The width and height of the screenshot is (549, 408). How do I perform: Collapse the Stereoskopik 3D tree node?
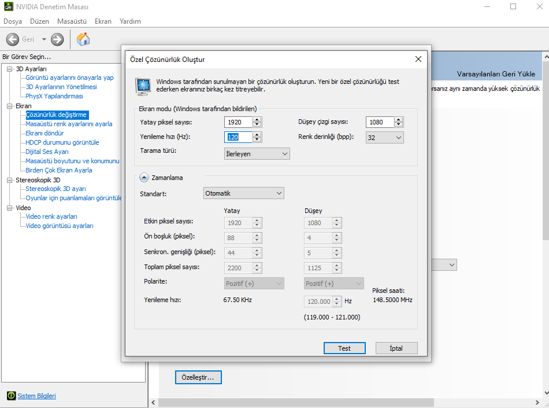[10, 180]
